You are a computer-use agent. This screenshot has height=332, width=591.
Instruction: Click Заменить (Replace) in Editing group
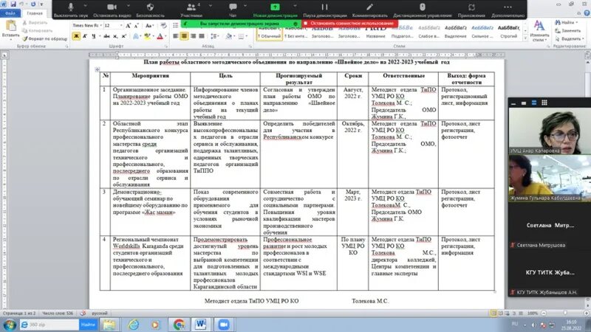point(568,30)
